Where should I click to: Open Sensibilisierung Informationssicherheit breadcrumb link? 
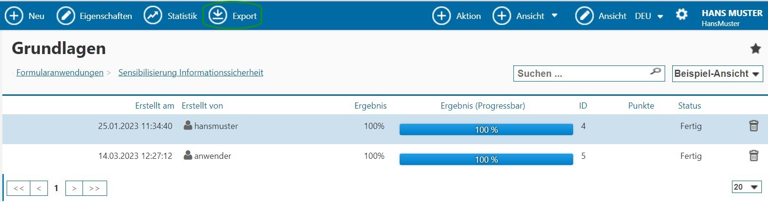(x=191, y=73)
